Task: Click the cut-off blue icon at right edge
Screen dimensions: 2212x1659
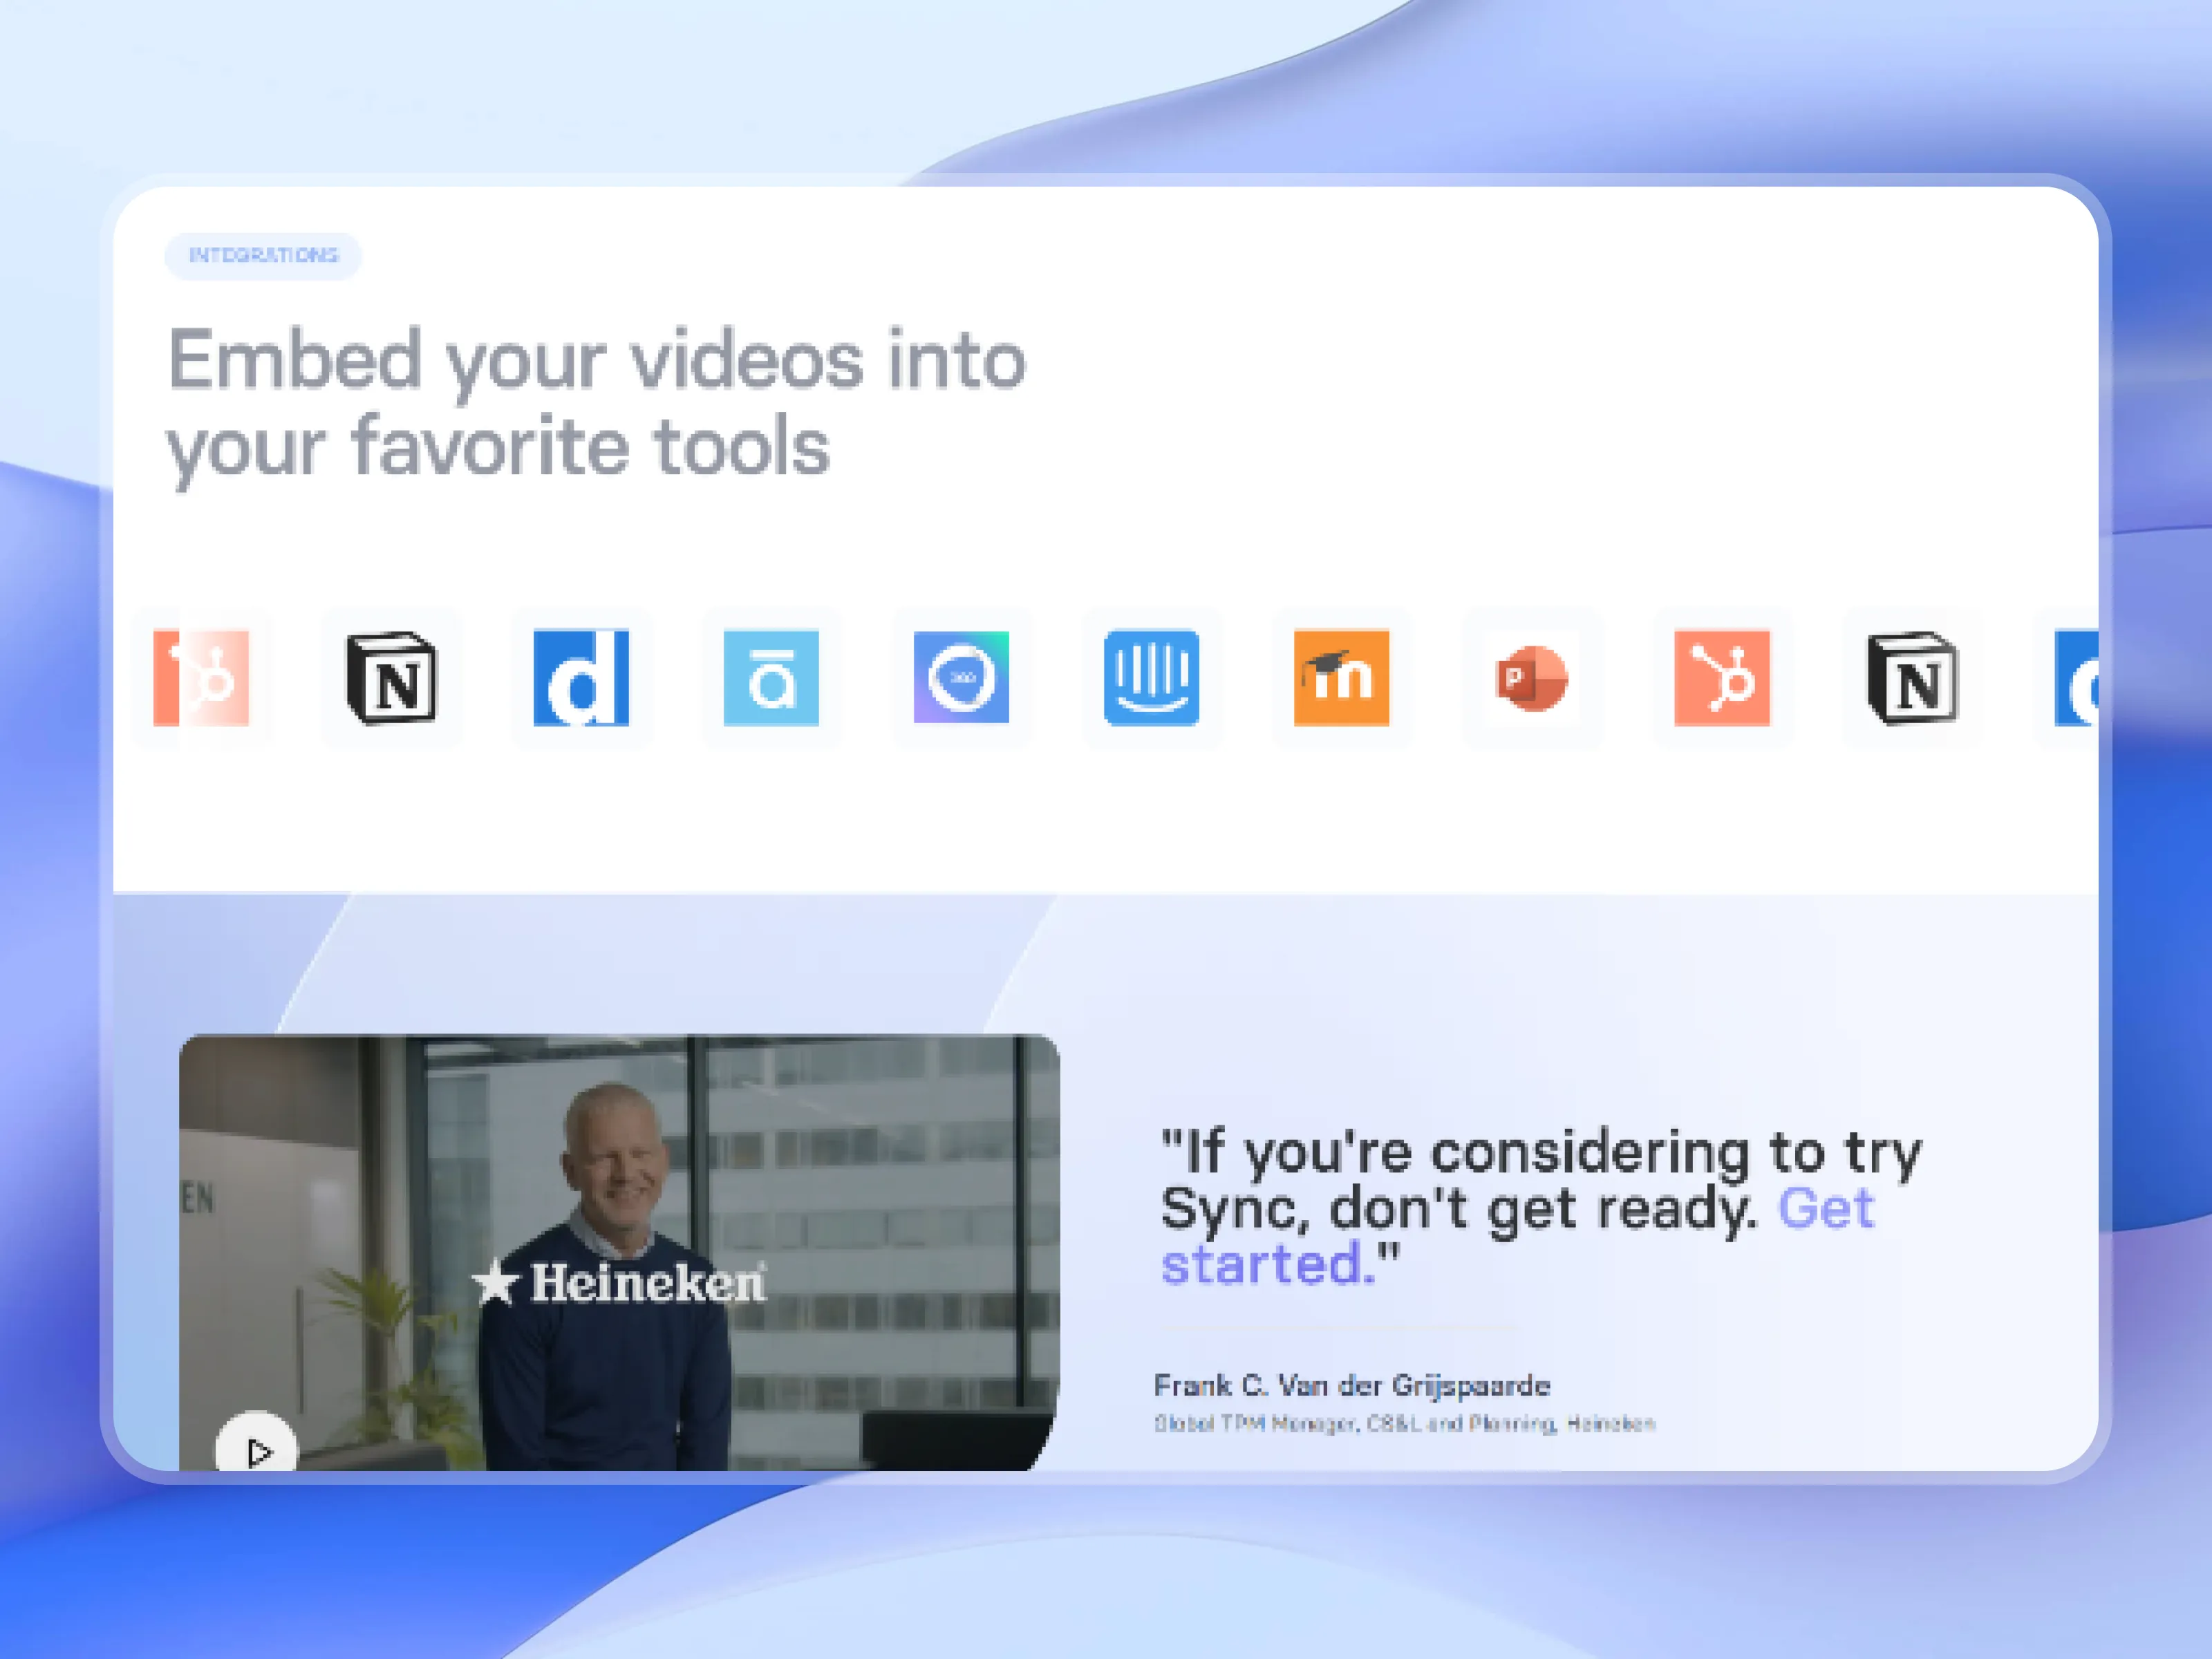Action: click(x=2077, y=678)
